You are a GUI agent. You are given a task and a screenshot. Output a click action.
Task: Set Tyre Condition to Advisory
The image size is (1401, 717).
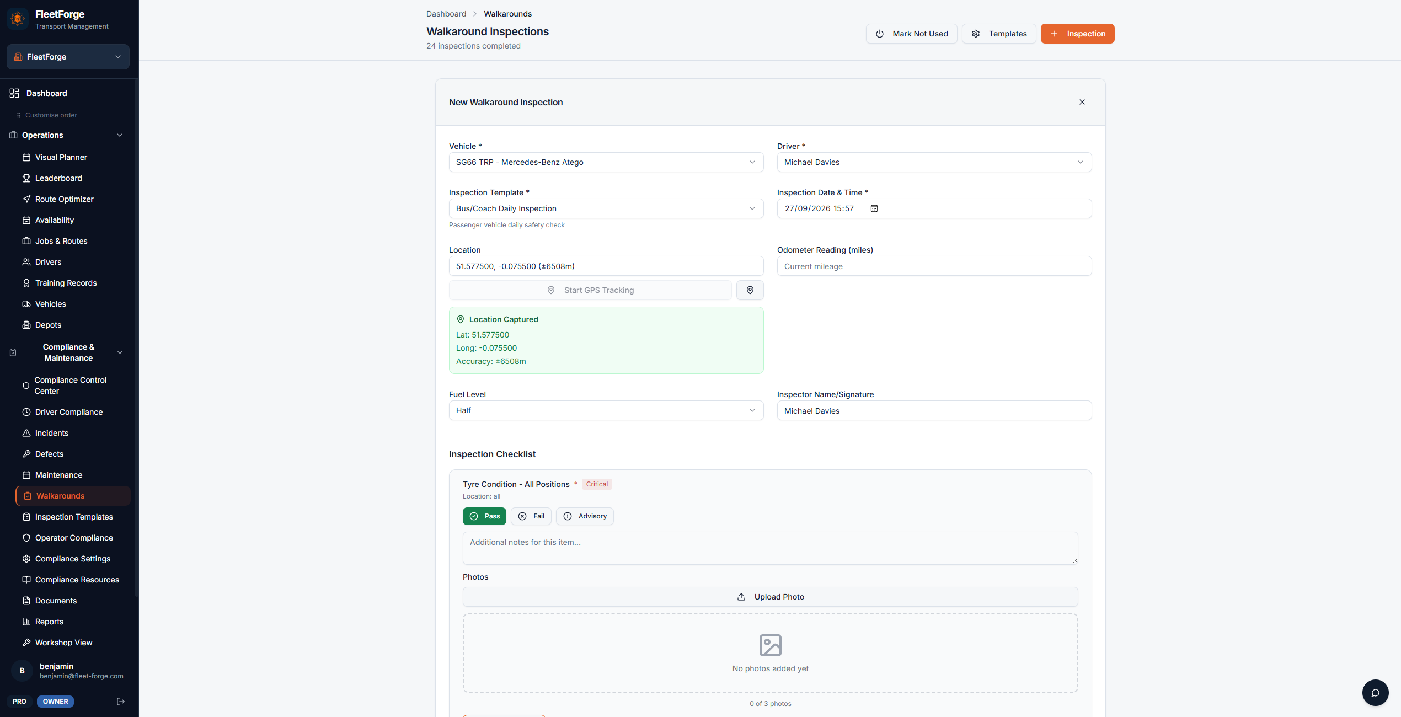pyautogui.click(x=585, y=516)
